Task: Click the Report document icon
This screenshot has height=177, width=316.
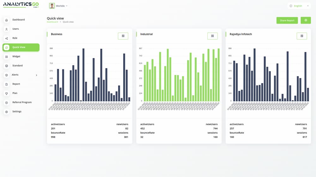Action: (6, 84)
